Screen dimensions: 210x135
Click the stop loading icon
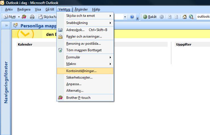coord(170,17)
